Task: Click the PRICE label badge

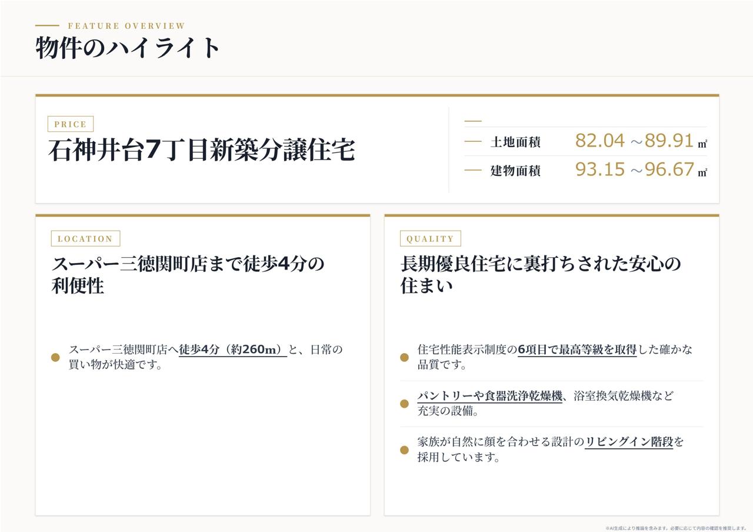Action: (71, 124)
